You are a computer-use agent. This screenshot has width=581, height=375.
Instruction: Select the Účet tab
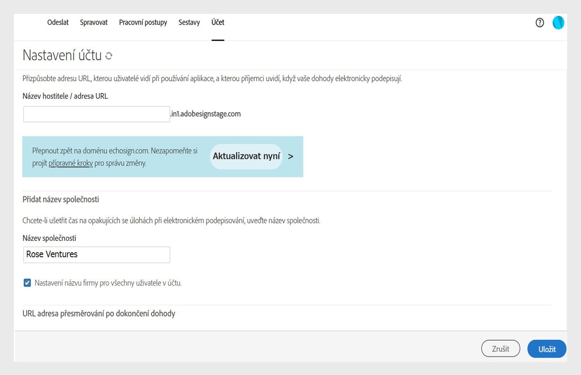click(218, 23)
